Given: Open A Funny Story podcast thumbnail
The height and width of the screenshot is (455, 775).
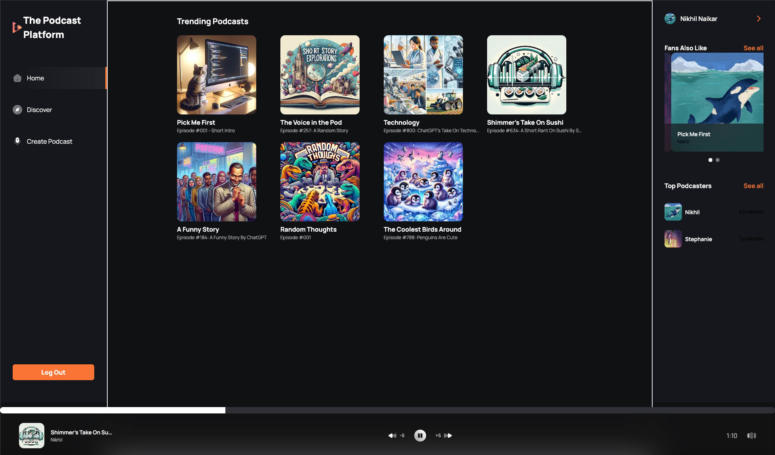Looking at the screenshot, I should pyautogui.click(x=217, y=182).
